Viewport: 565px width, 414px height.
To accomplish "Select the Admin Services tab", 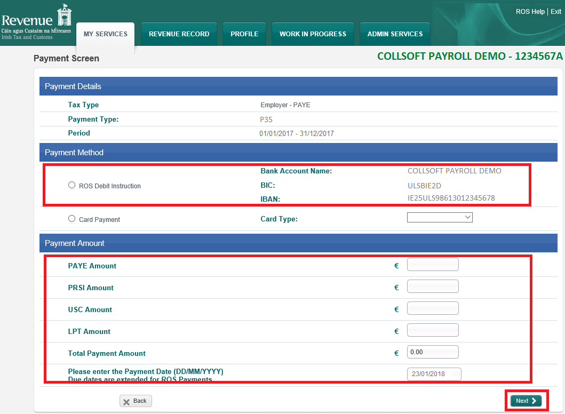I will coord(395,34).
